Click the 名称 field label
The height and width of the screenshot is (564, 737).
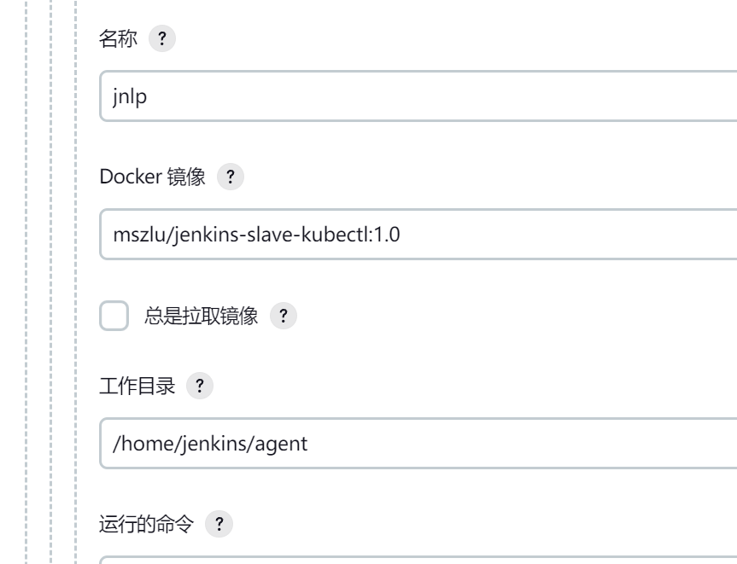118,38
